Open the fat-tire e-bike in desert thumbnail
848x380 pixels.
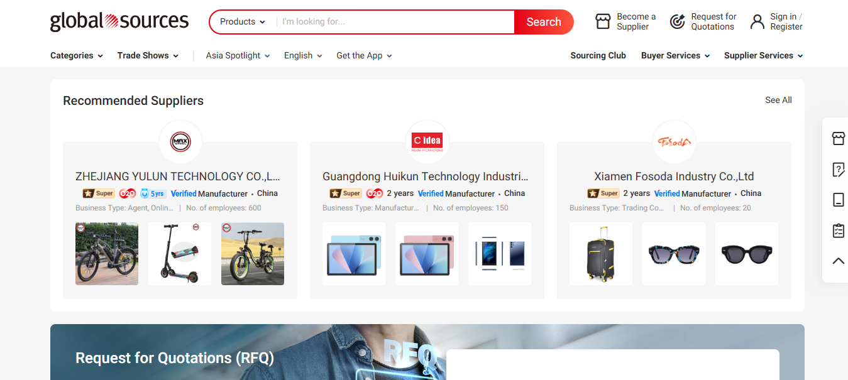point(253,254)
